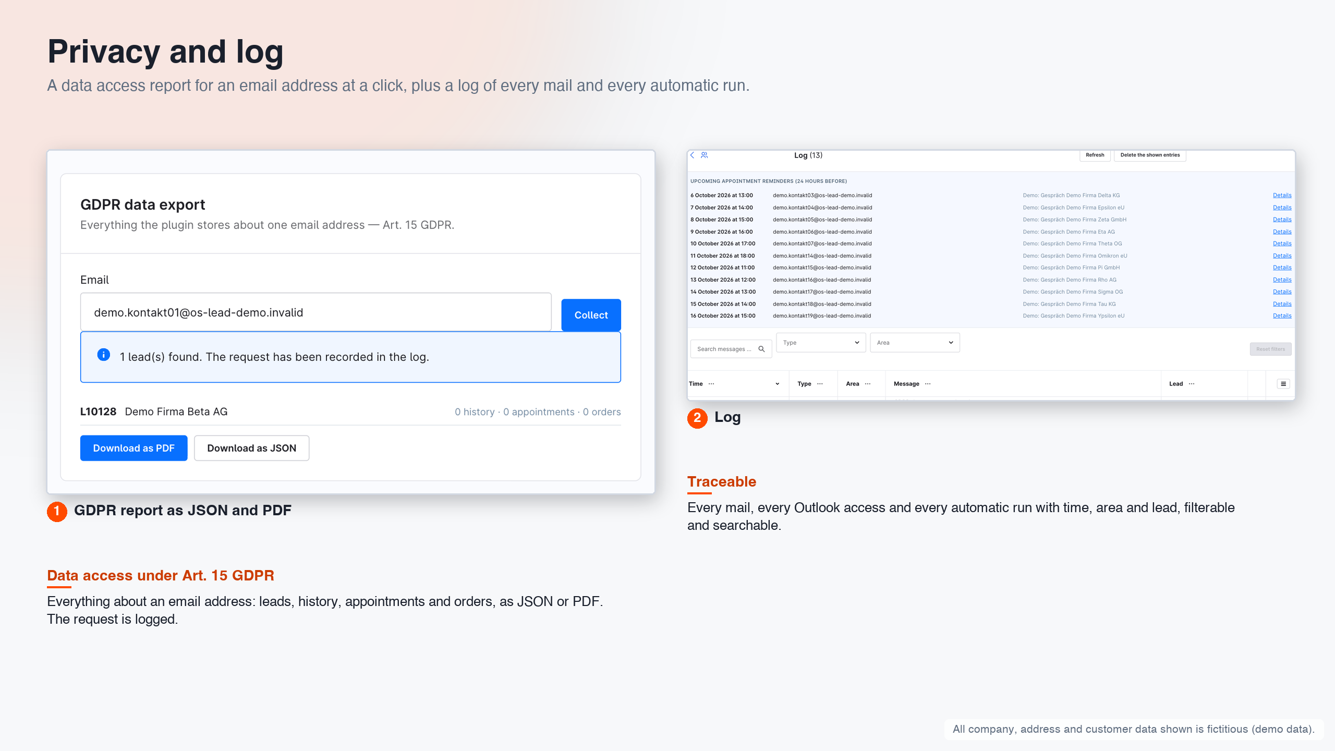The image size is (1335, 751).
Task: Open Details for 6 October 2026 reminder
Action: [1282, 196]
